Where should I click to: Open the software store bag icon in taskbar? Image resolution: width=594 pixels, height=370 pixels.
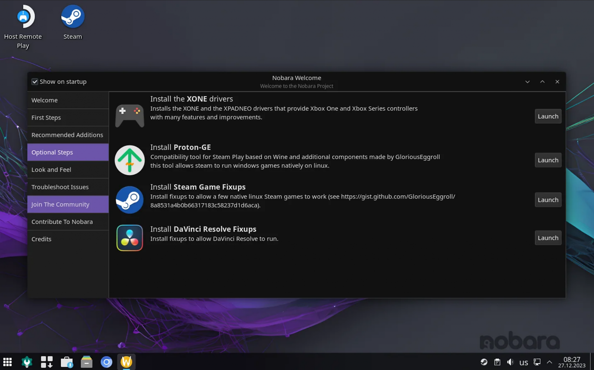67,362
